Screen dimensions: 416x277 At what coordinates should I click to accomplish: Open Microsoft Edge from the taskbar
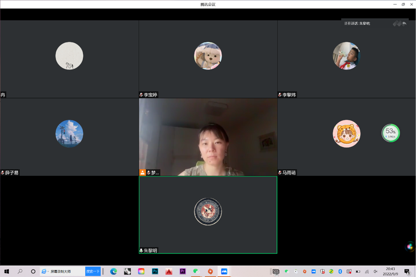pyautogui.click(x=113, y=271)
